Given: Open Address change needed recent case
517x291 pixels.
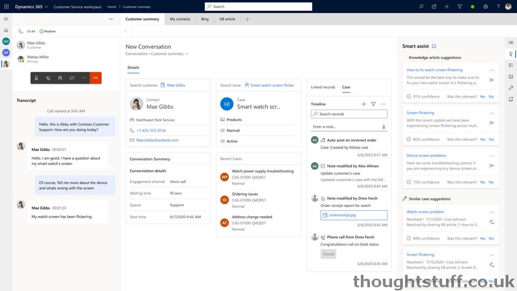Looking at the screenshot, I should [252, 217].
